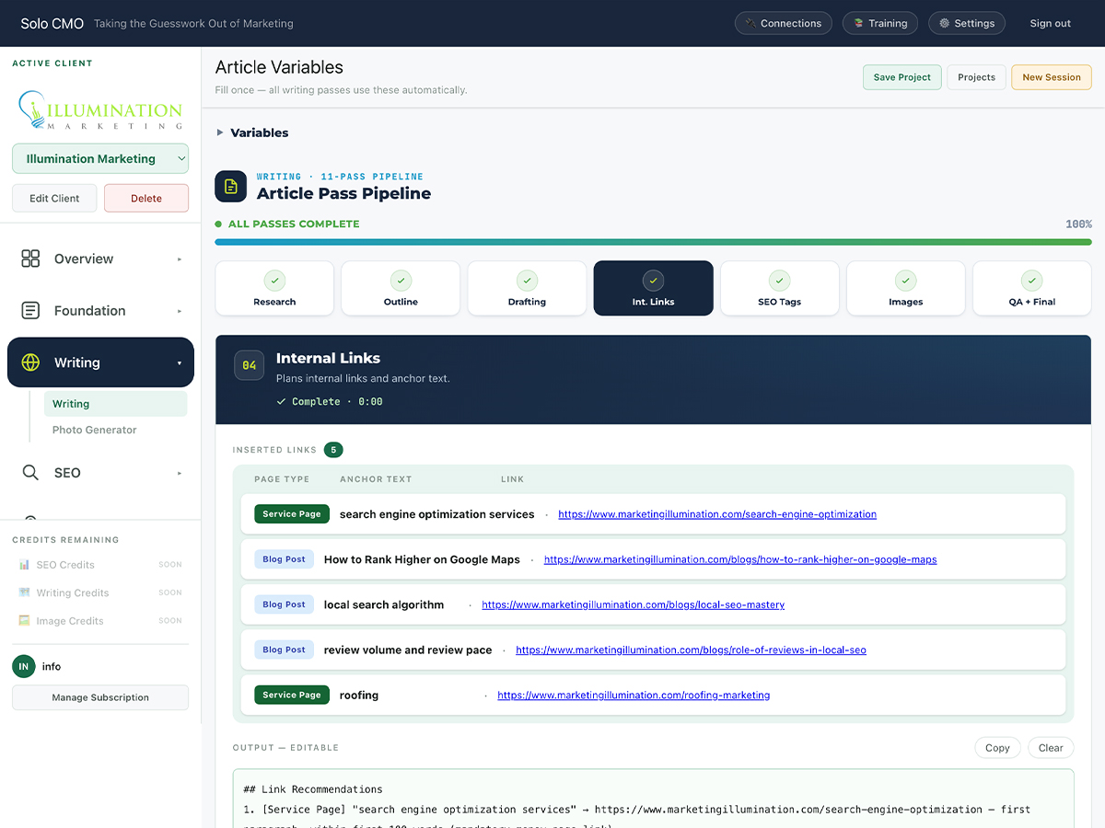Click the Overview grid icon in sidebar
This screenshot has width=1105, height=828.
(x=30, y=259)
